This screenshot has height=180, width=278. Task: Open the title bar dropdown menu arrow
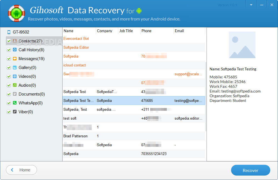point(251,5)
